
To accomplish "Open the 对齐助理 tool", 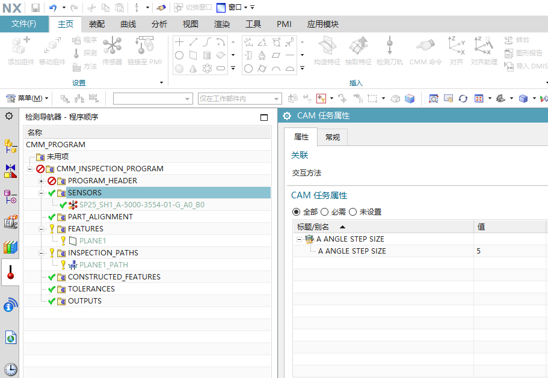I will click(484, 51).
